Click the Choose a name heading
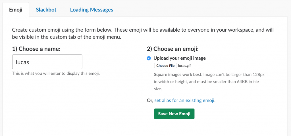 click(36, 49)
